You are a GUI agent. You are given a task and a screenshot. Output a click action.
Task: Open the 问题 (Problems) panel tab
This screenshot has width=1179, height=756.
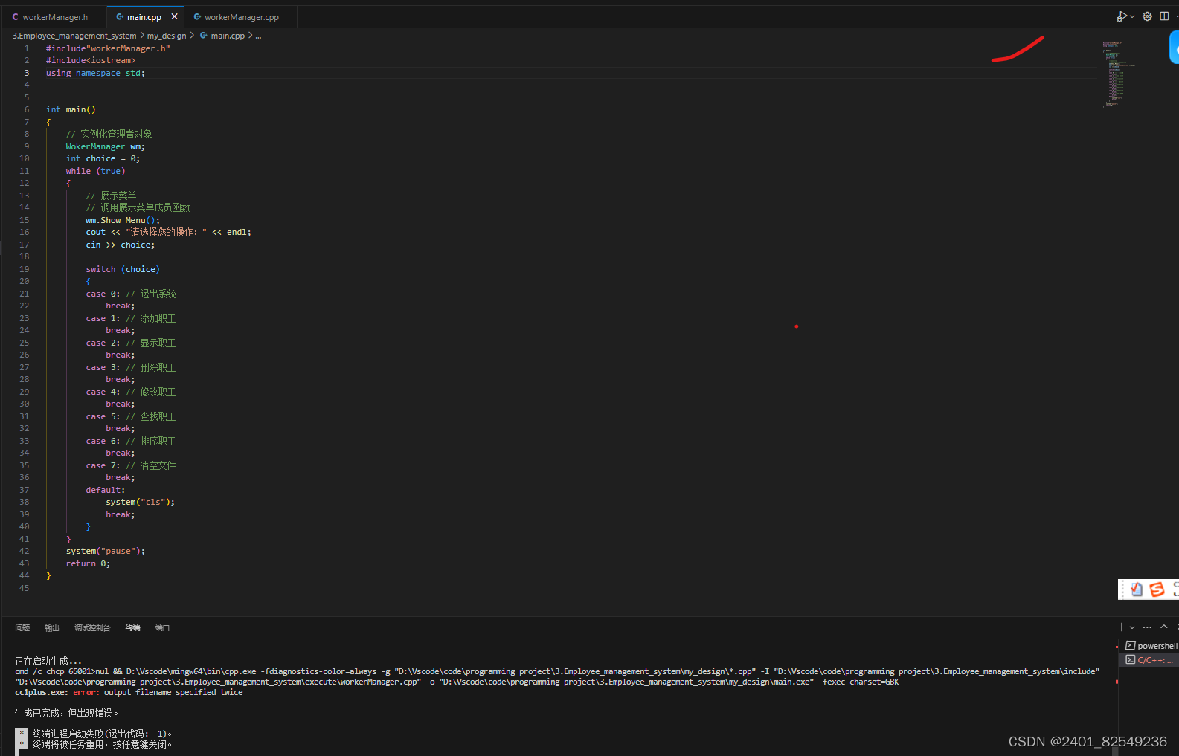coord(22,628)
